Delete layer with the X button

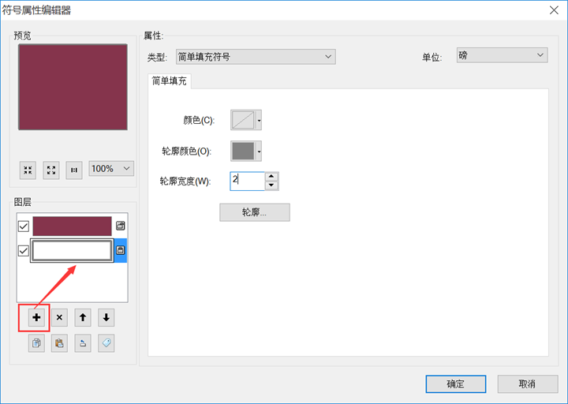click(59, 318)
